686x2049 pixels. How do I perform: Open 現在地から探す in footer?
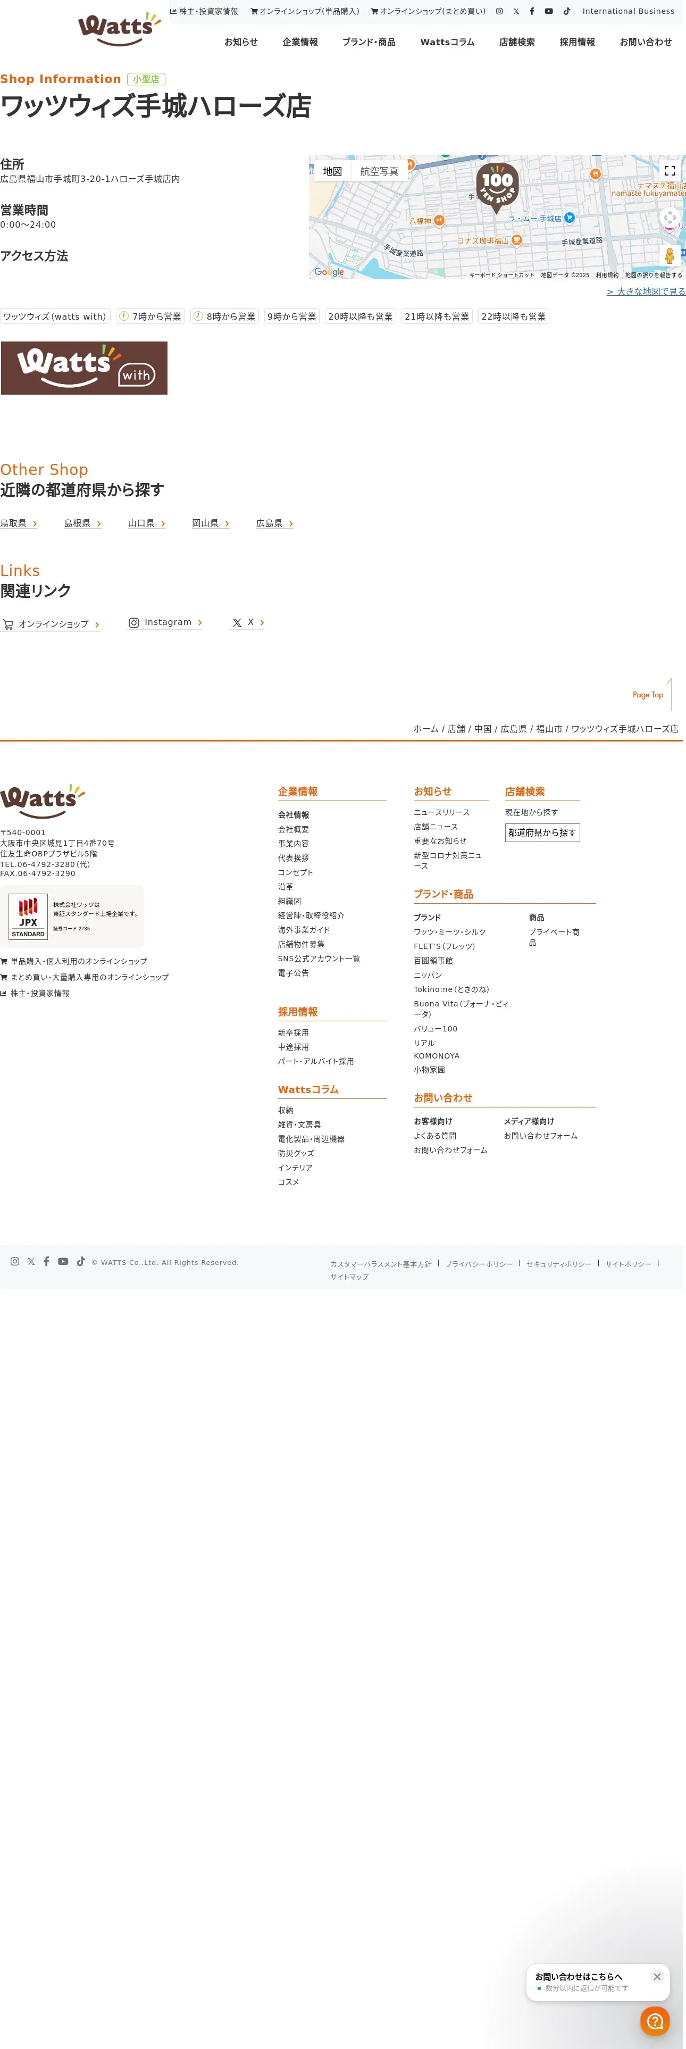point(532,812)
